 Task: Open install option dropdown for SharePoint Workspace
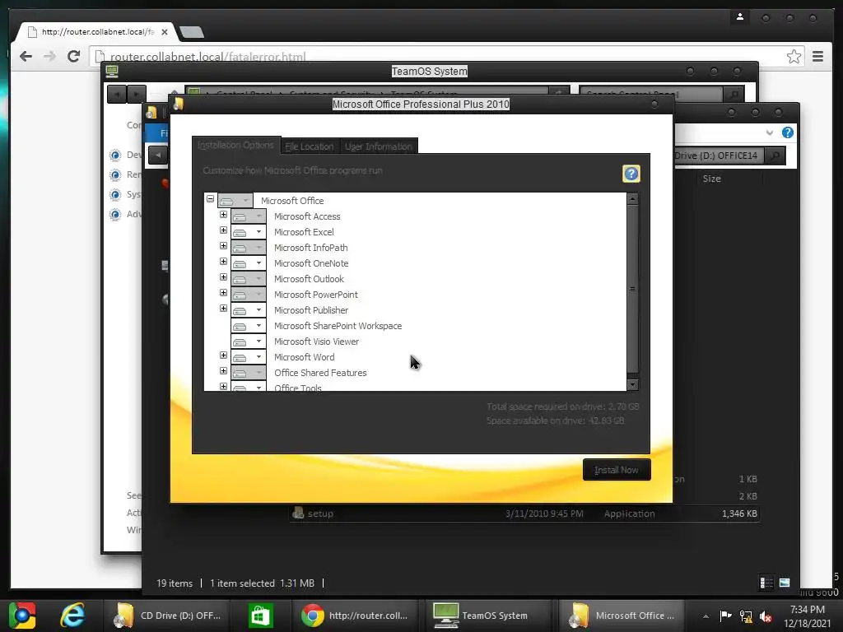[x=249, y=326]
